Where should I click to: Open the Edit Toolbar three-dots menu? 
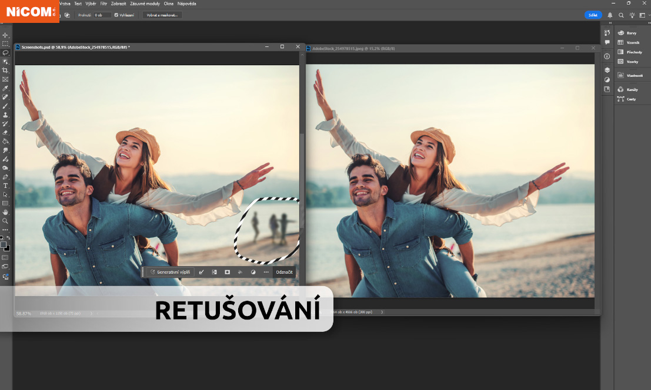coord(5,230)
